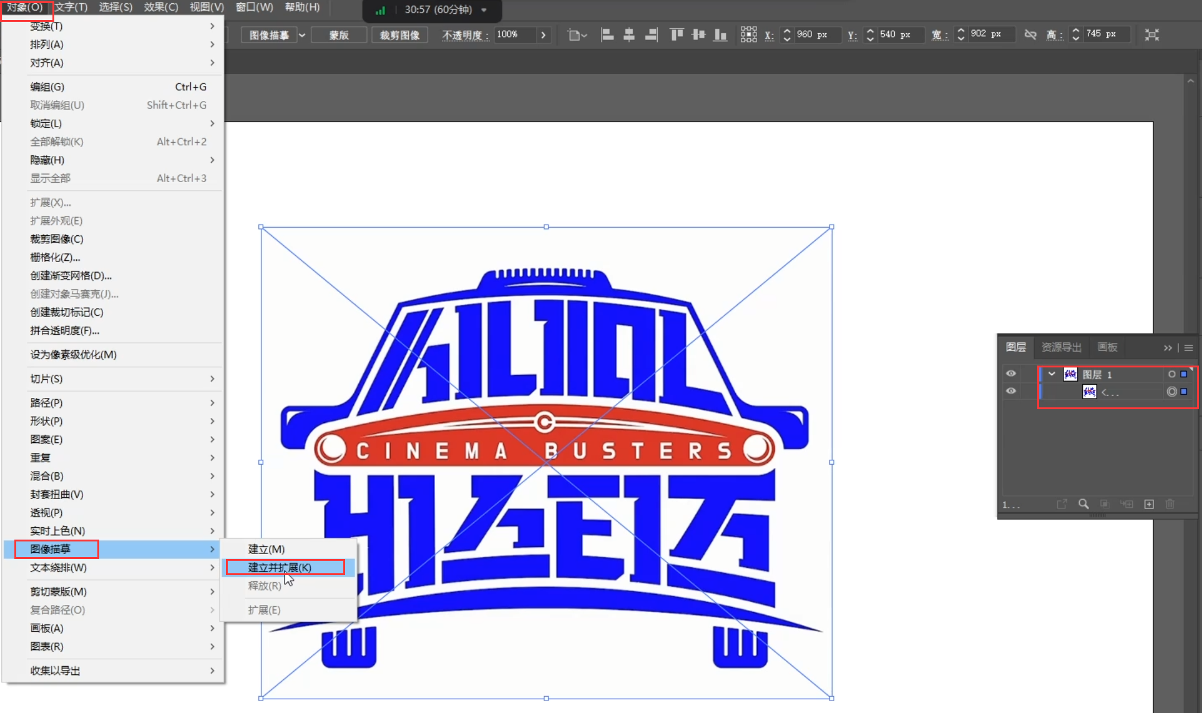This screenshot has height=713, width=1202.
Task: Open the 文字(T) menu
Action: 72,7
